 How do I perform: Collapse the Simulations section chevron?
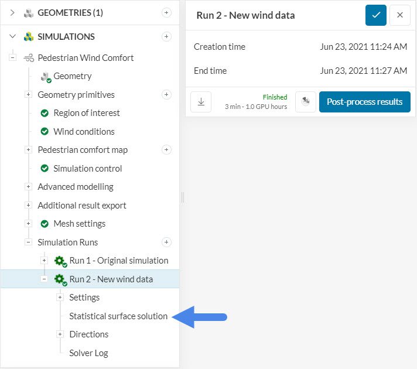(13, 36)
